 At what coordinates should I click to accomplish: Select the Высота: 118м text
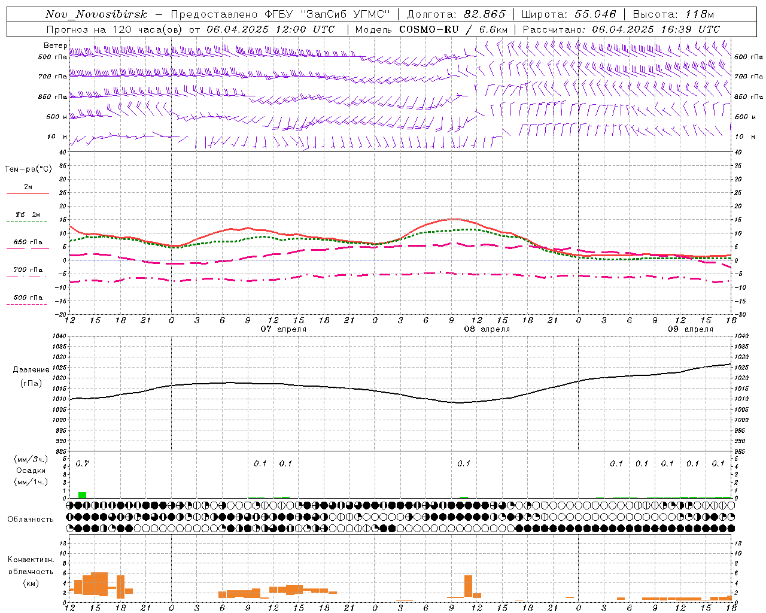[x=673, y=14]
